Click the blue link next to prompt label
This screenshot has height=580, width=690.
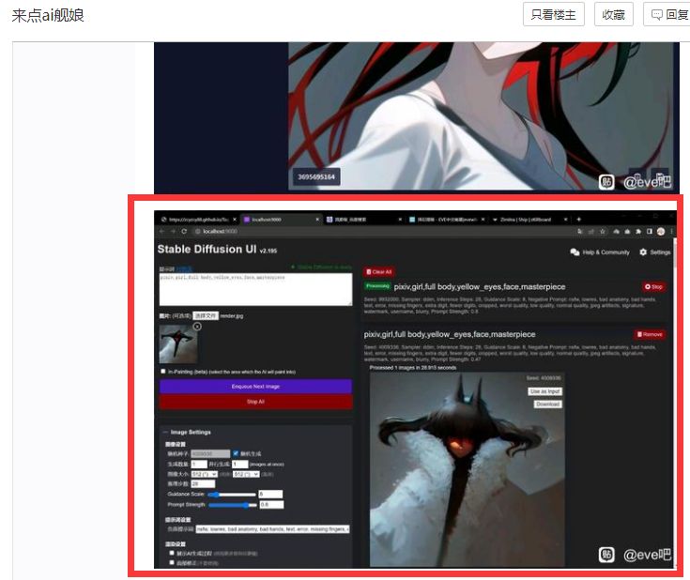(x=184, y=268)
